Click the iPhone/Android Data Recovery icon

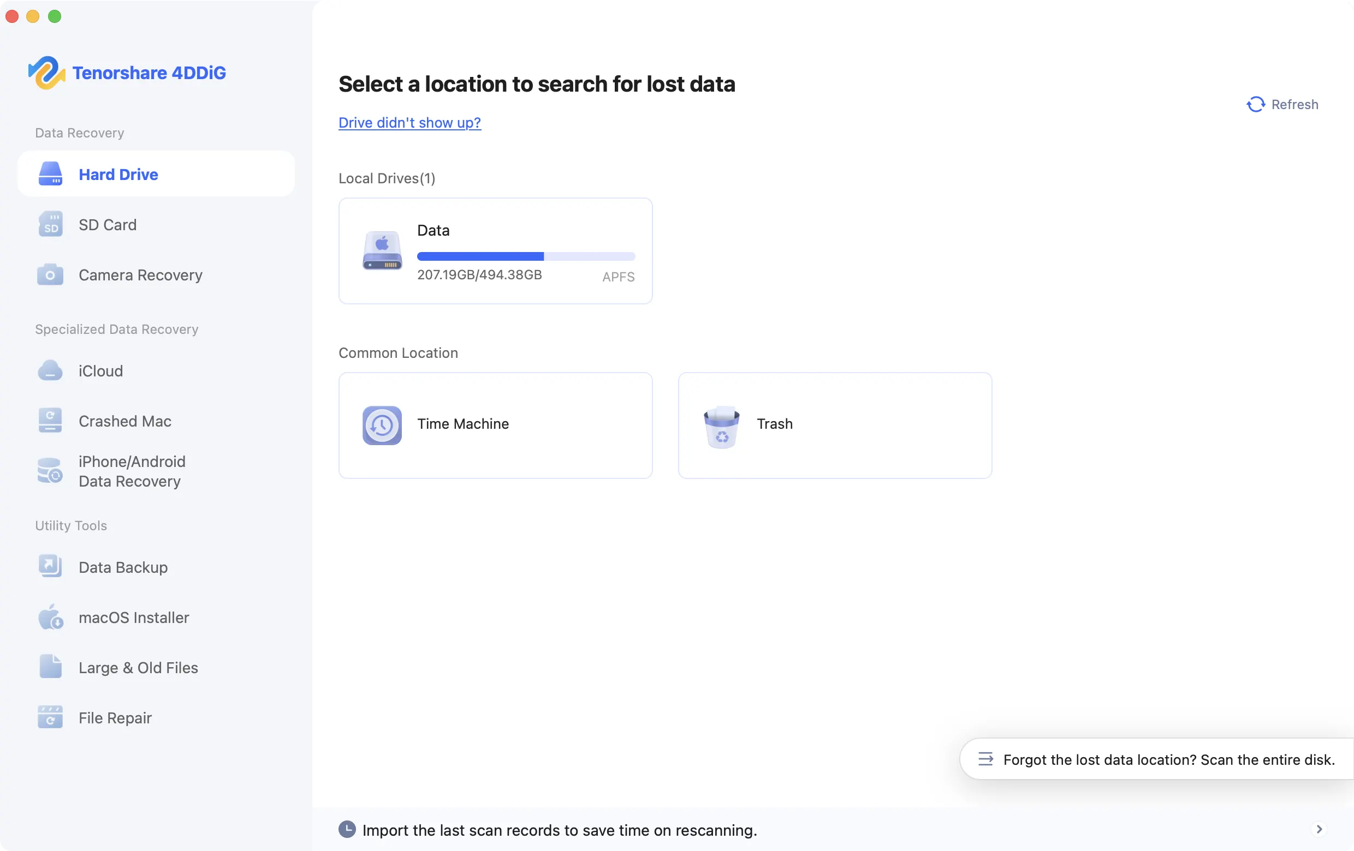[50, 471]
